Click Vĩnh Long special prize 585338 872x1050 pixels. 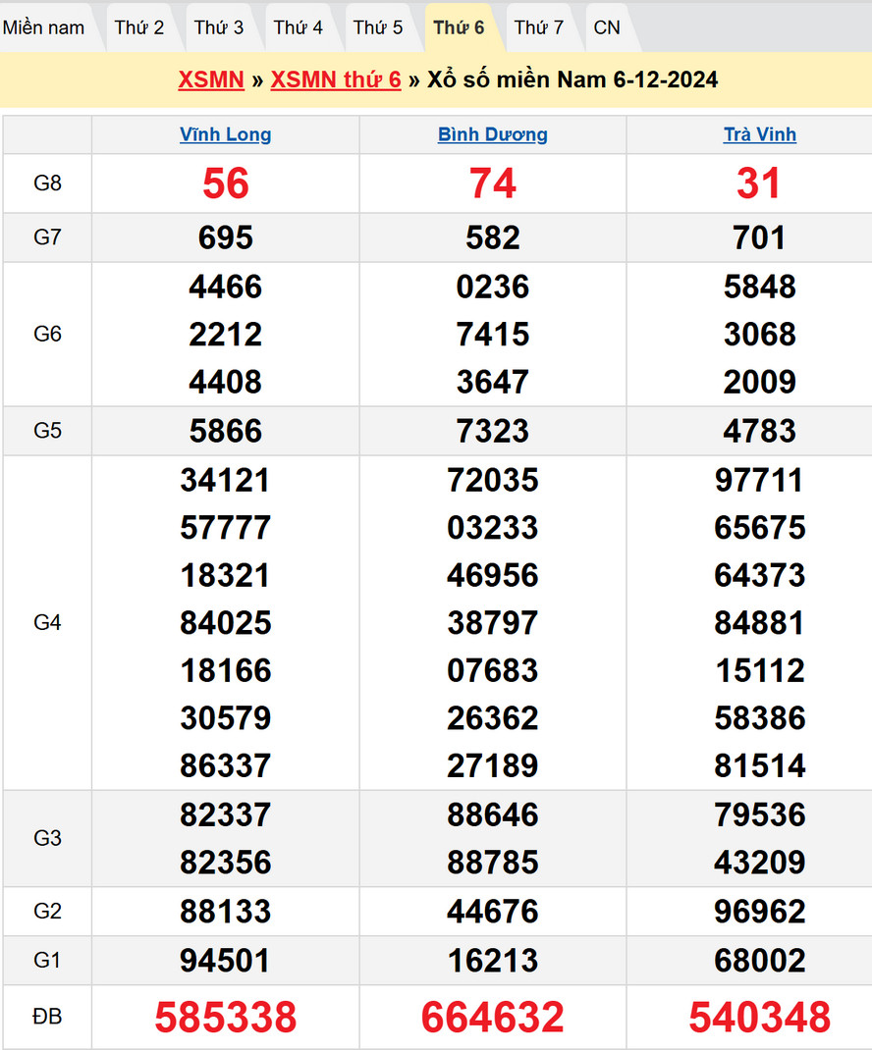pos(225,1018)
